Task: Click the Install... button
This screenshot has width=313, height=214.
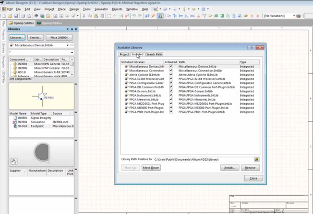Action: click(x=230, y=168)
